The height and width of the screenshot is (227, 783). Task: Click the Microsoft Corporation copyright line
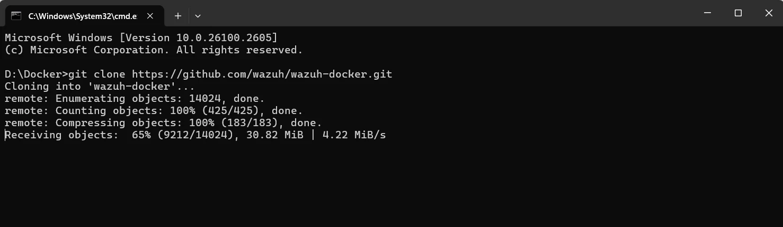[x=154, y=50]
